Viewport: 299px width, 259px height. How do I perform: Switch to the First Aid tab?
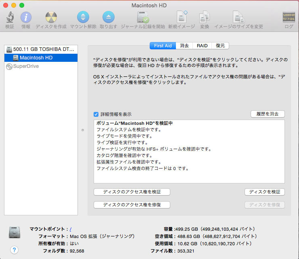[163, 46]
